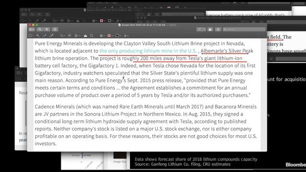Open Shapes menu in 10.04.21 AM window

[55, 21]
